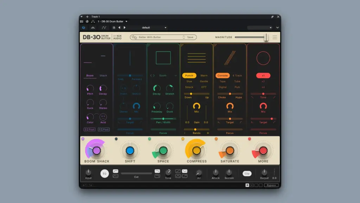Select the Boom tab
This screenshot has width=360, height=203.
(90, 75)
